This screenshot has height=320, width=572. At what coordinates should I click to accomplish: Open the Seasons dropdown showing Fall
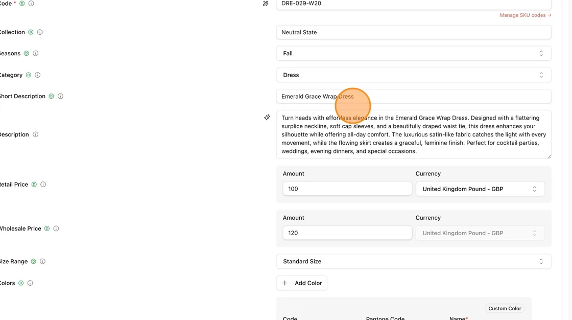[414, 53]
